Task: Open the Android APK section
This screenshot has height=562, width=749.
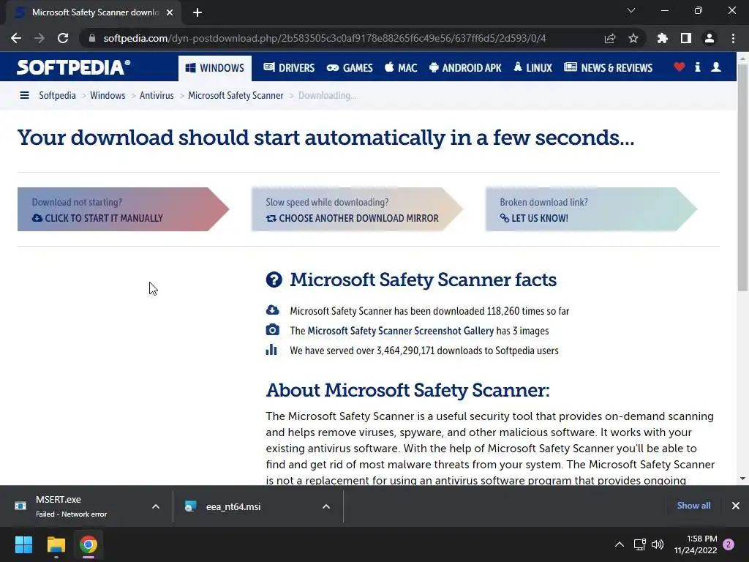Action: [x=465, y=68]
